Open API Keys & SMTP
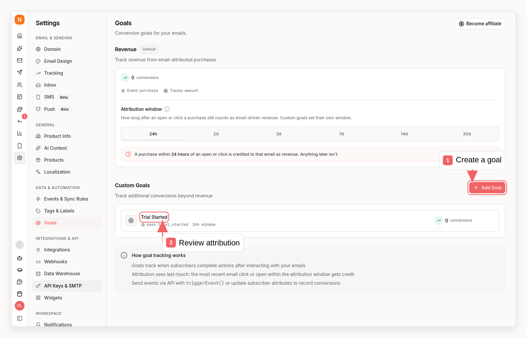 [x=67, y=286]
